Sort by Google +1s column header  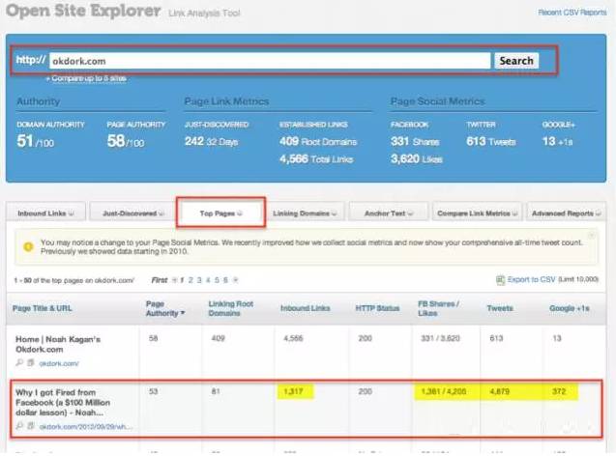570,308
